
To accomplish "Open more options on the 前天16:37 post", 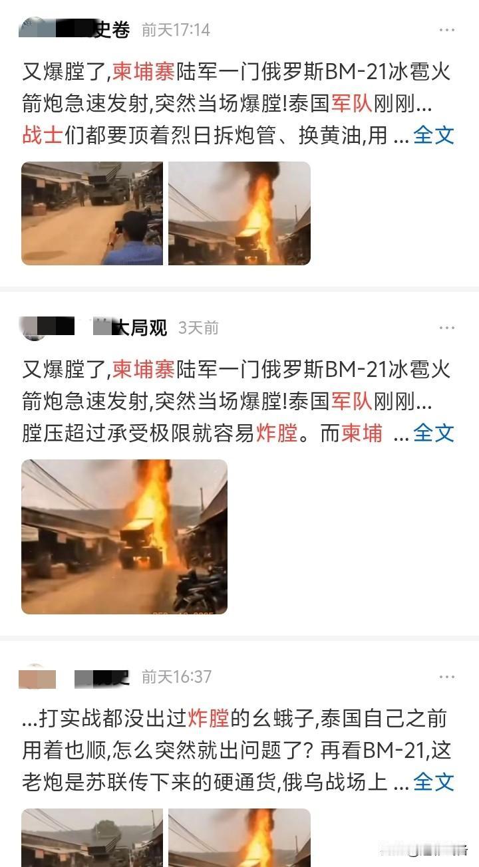I will pyautogui.click(x=446, y=677).
